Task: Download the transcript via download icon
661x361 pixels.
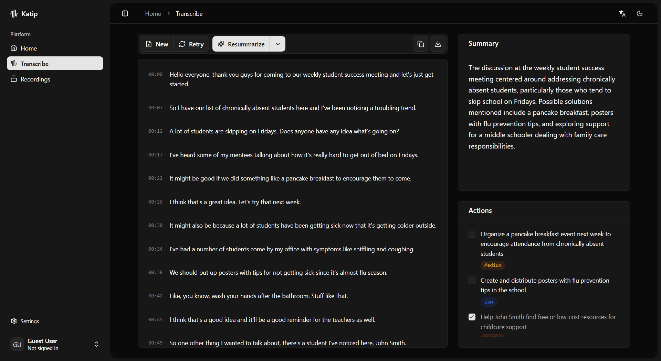Action: point(438,44)
